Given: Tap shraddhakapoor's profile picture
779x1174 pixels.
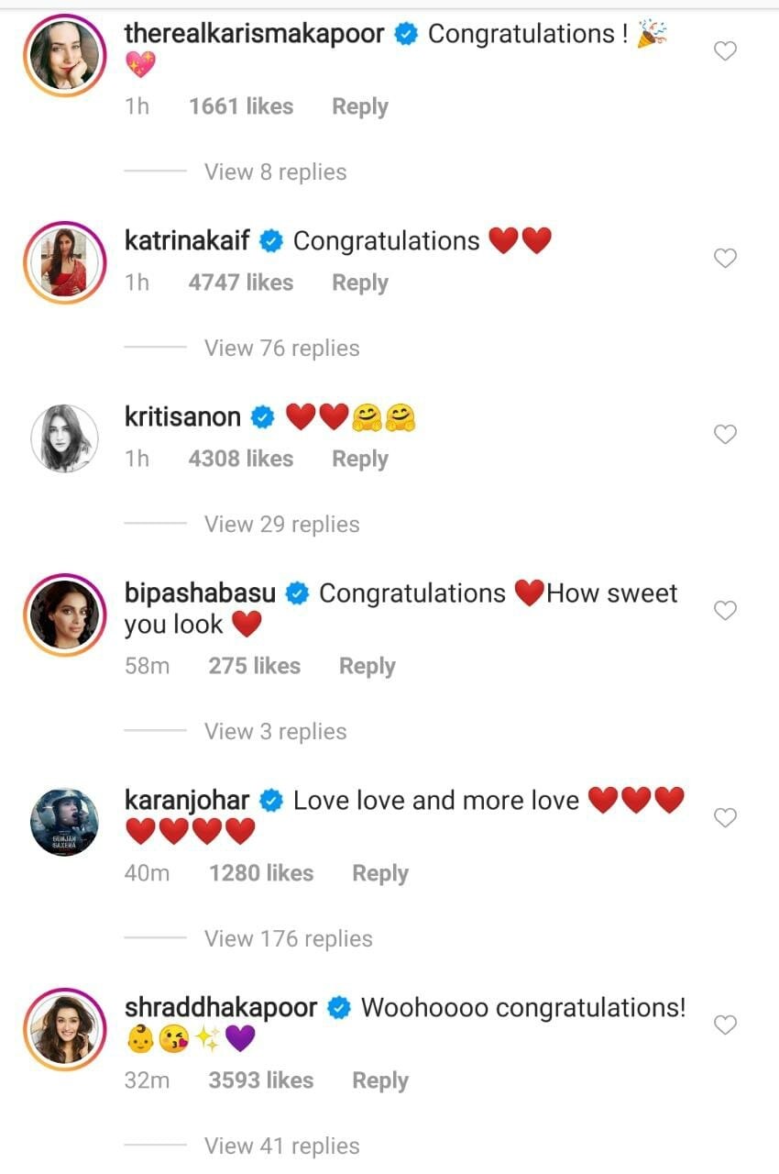Looking at the screenshot, I should point(64,1027).
